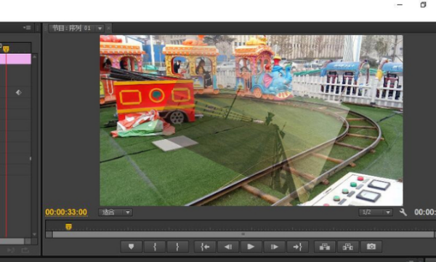Step back one frame
Viewport: 436px width, 262px height.
pyautogui.click(x=228, y=247)
